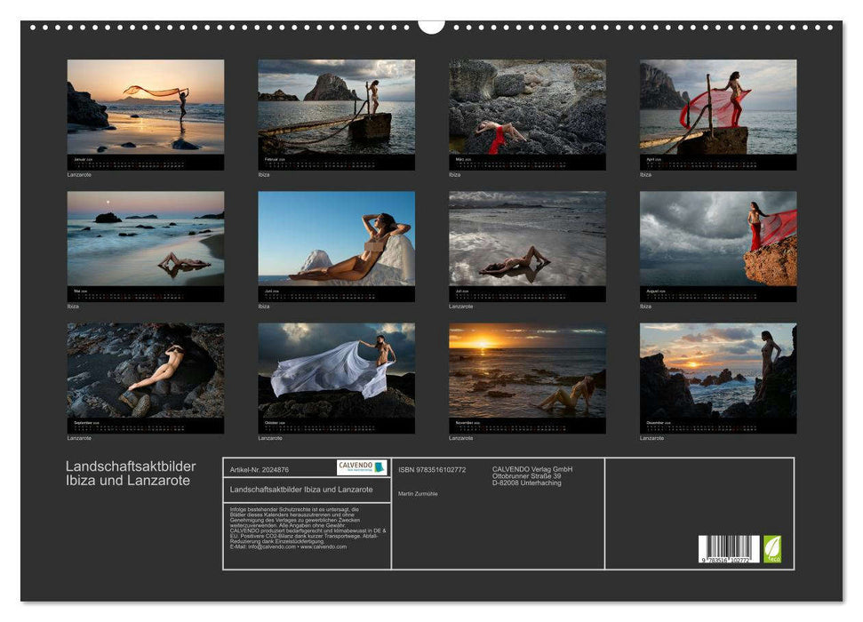
Task: Click the Lanzarote label under January image
Action: (80, 175)
